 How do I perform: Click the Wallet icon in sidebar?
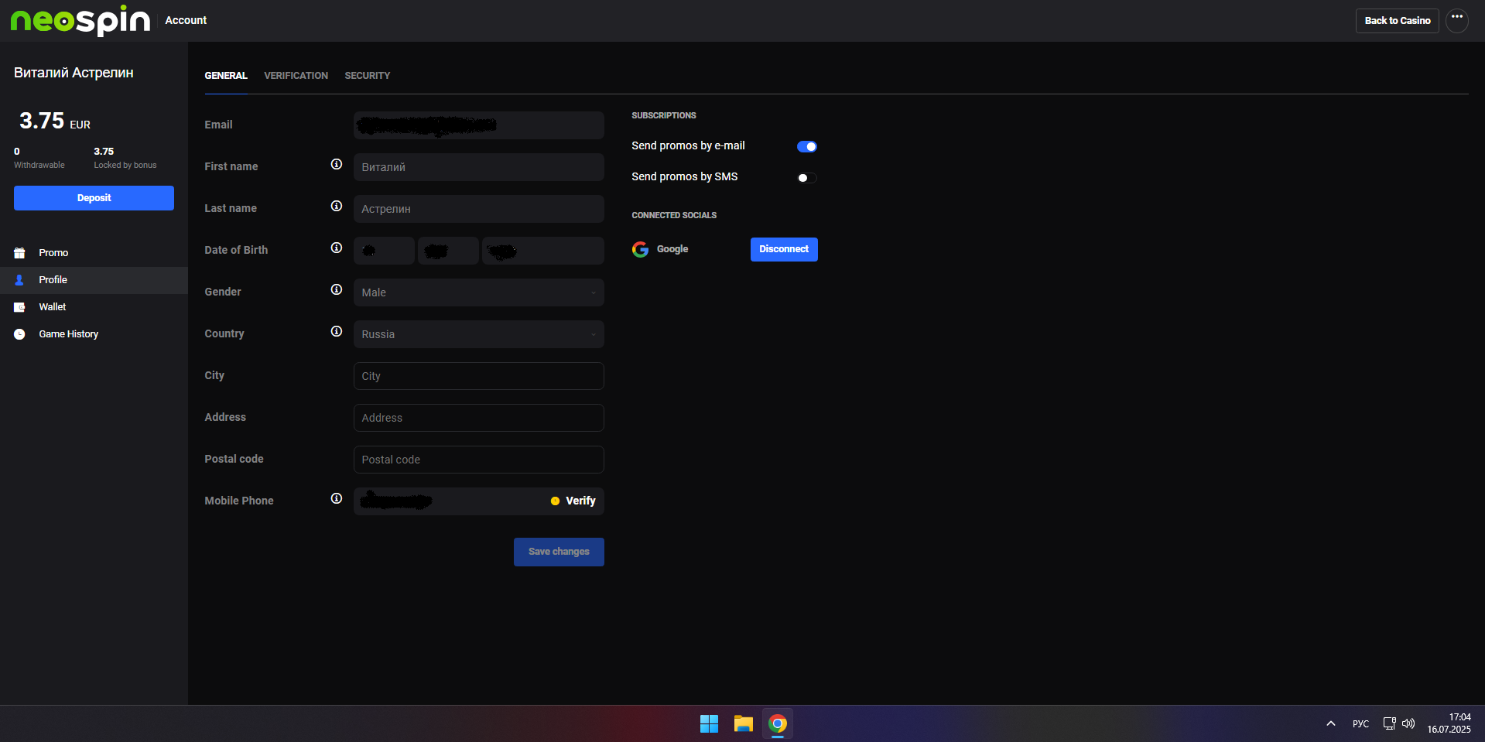19,307
